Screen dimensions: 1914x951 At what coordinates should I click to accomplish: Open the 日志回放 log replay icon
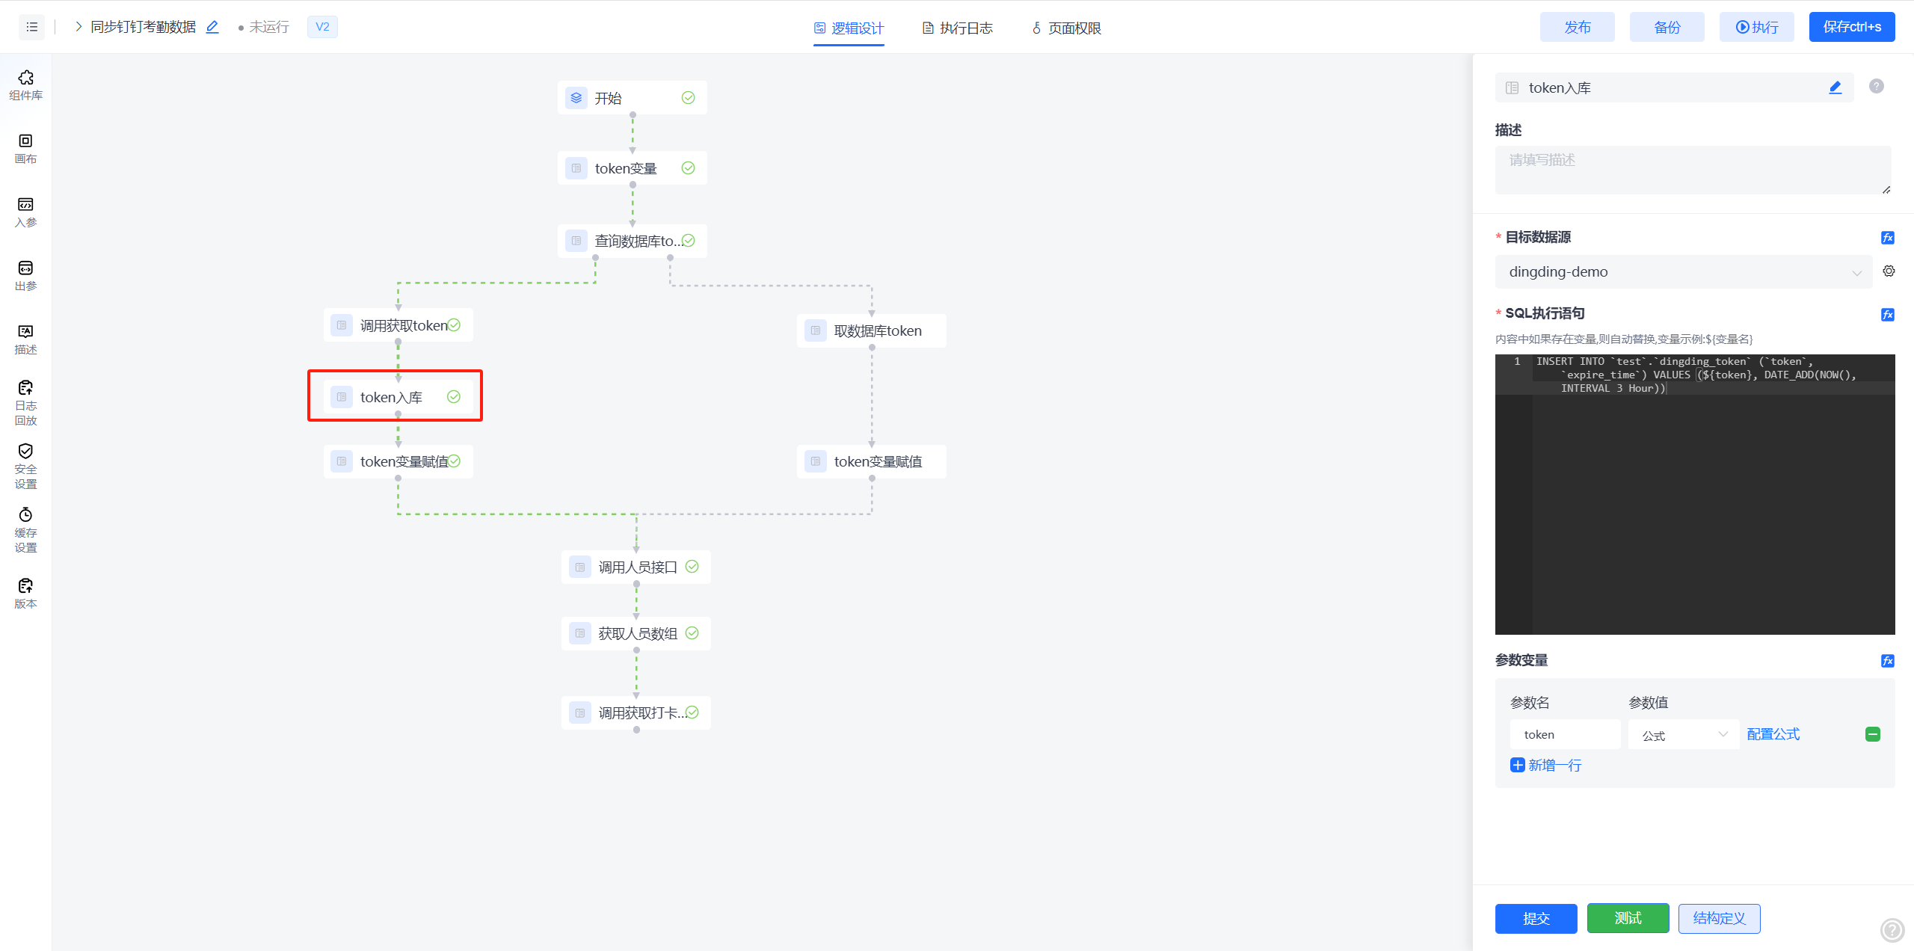(x=25, y=402)
